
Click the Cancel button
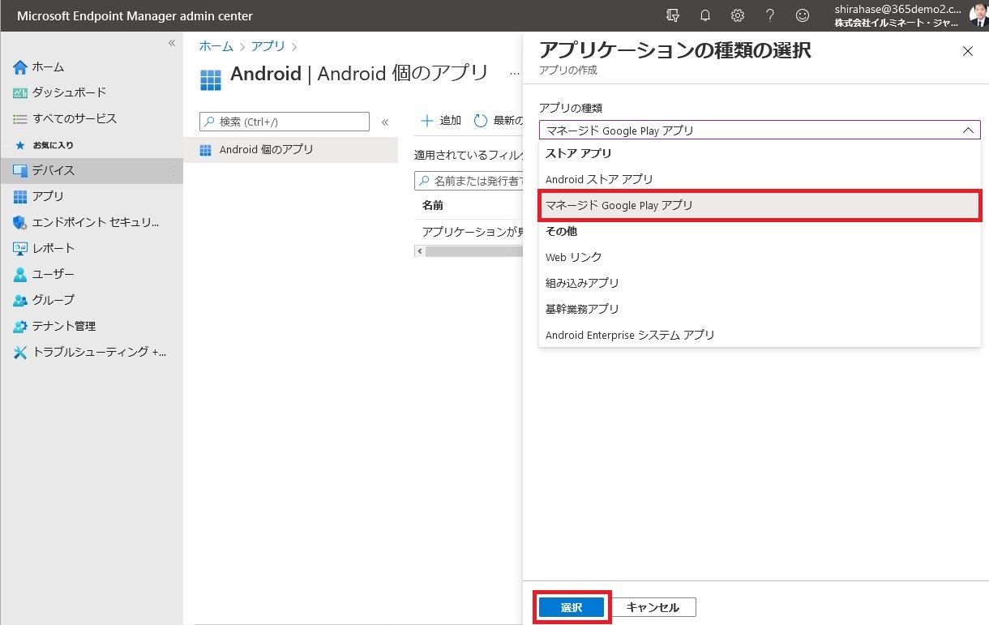(x=653, y=607)
